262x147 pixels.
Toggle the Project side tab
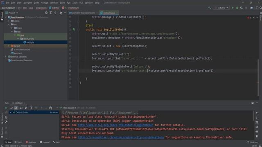(2, 16)
